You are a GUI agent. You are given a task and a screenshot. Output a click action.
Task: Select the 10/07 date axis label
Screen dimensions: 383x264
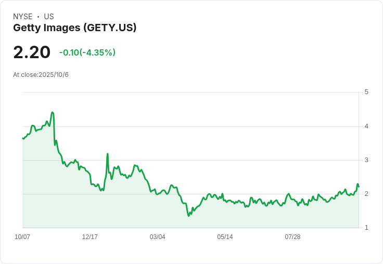click(x=22, y=237)
